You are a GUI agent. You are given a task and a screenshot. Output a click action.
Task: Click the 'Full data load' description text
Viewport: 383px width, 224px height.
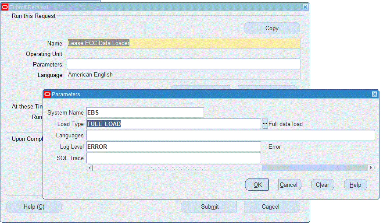tap(286, 124)
